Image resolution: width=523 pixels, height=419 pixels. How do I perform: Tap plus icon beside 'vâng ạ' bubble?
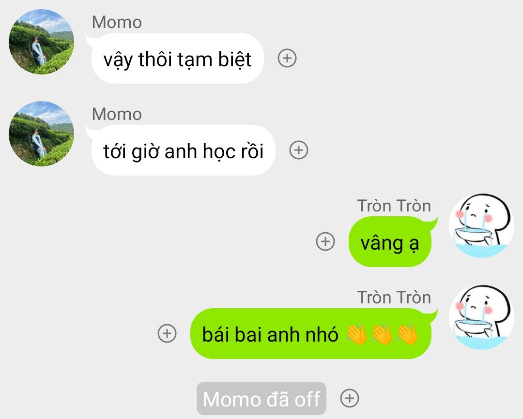(x=325, y=241)
